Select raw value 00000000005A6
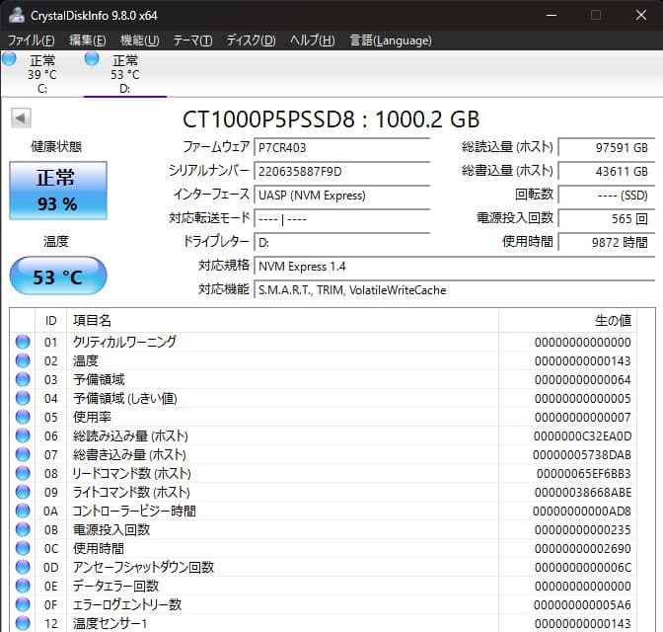The width and height of the screenshot is (663, 632). (582, 605)
